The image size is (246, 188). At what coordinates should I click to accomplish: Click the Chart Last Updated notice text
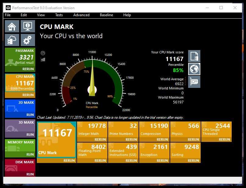[x=110, y=117]
